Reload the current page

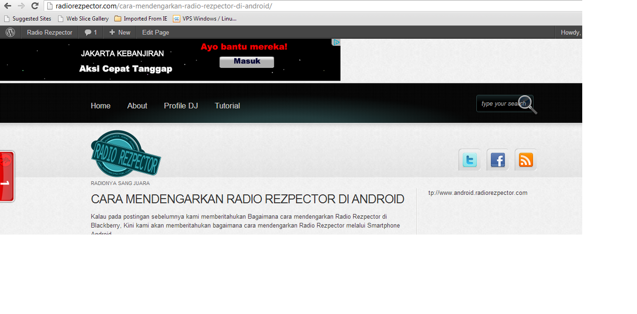click(35, 6)
